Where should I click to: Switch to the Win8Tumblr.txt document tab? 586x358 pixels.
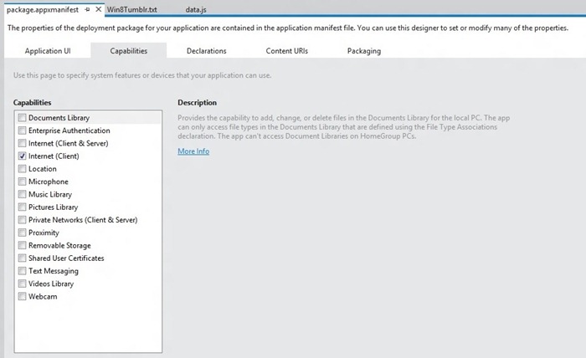(132, 10)
